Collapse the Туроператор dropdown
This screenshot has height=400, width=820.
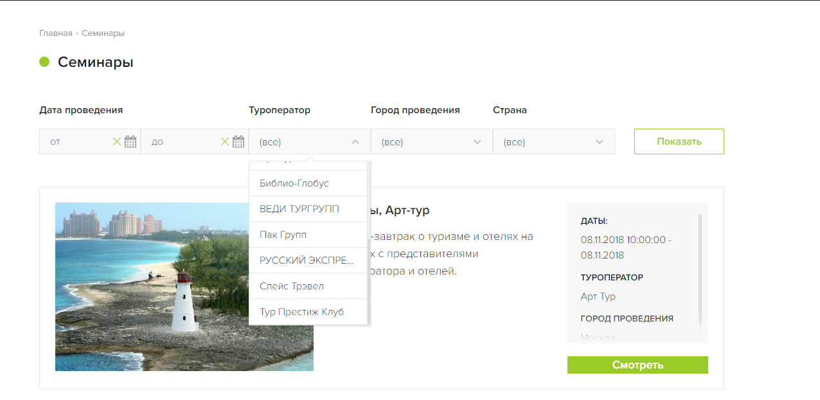point(310,142)
